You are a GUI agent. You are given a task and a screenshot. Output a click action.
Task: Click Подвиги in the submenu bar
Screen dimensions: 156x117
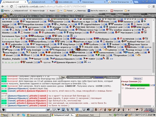[x=108, y=16]
